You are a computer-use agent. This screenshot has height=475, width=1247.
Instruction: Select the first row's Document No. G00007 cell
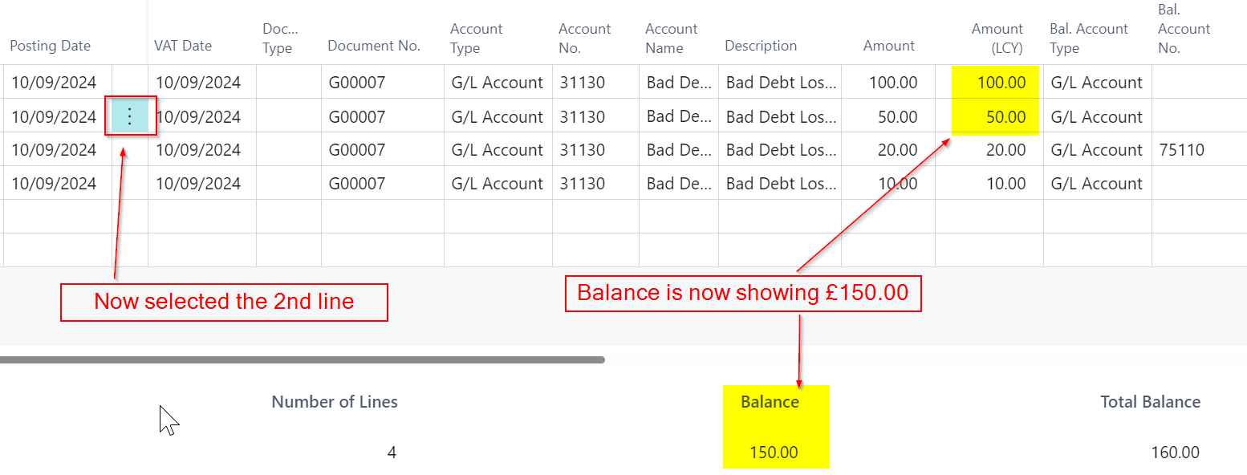point(357,83)
